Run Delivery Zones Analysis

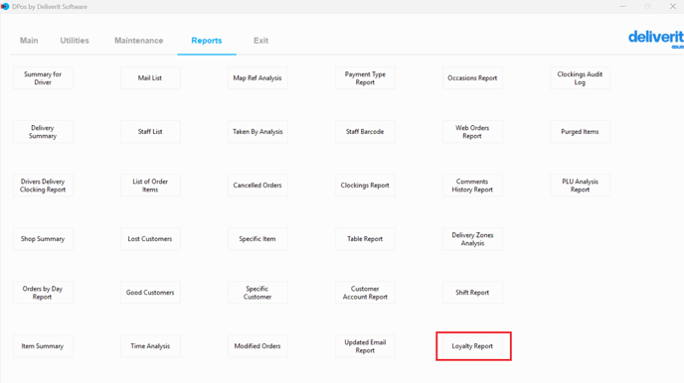click(472, 238)
